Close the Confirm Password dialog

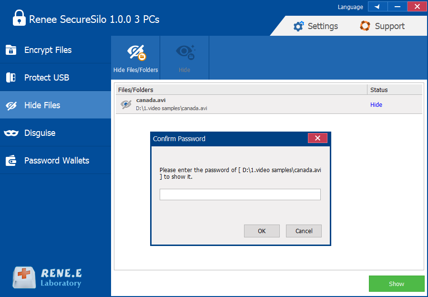click(317, 138)
